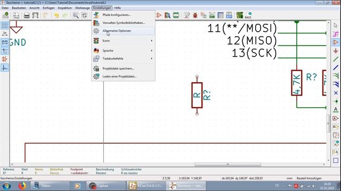Image resolution: width=341 pixels, height=191 pixels.
Task: Open the Ansicht menu
Action: tap(34, 8)
